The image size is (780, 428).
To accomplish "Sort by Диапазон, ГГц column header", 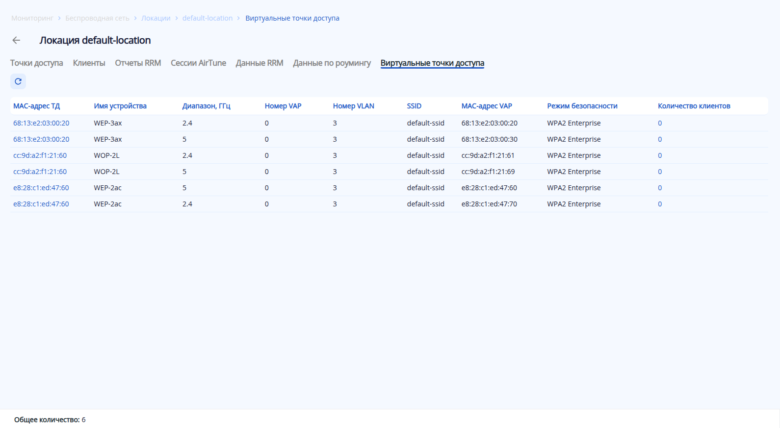I will [x=206, y=106].
